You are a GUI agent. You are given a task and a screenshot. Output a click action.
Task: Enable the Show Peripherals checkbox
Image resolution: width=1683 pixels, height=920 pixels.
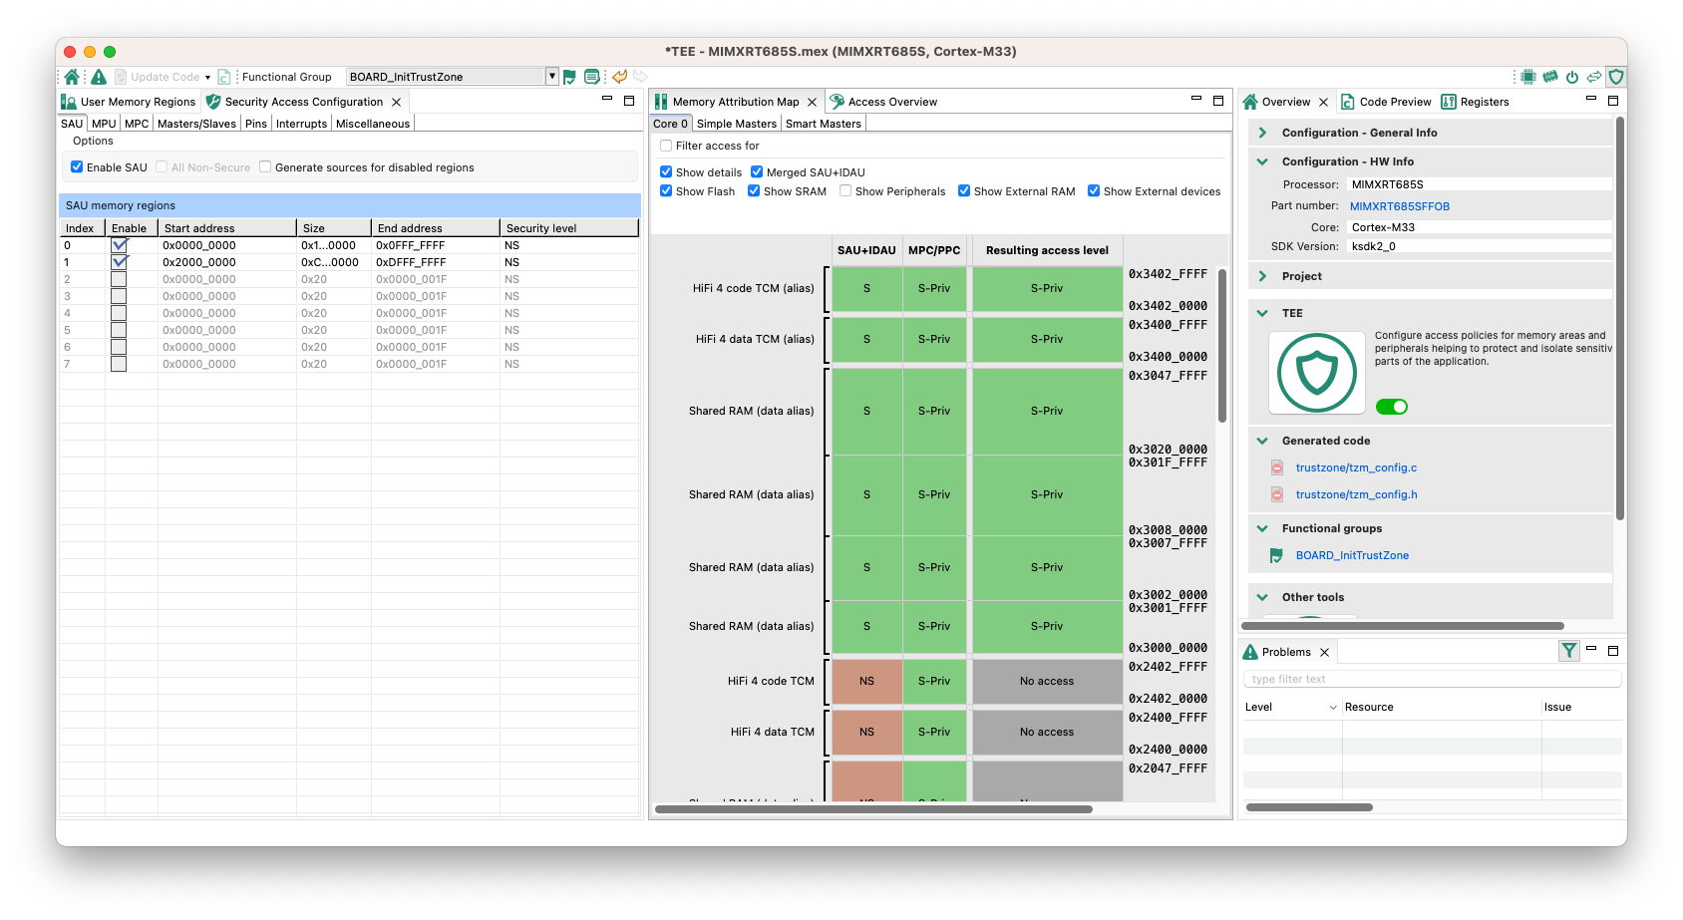click(845, 191)
